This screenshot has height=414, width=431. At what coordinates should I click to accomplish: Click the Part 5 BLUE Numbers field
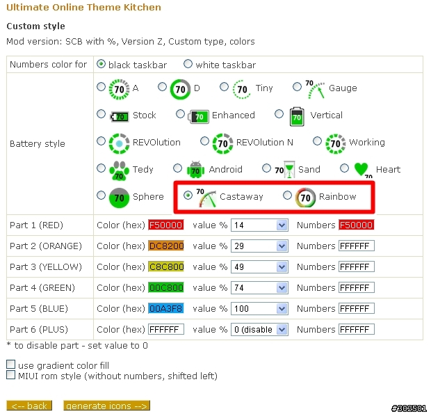[x=357, y=309]
